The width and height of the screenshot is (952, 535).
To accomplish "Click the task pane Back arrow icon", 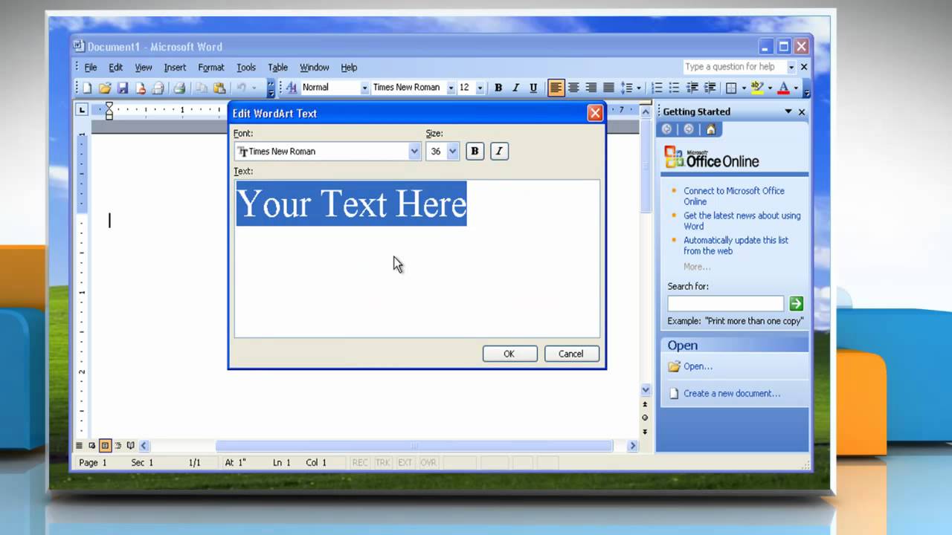I will 667,129.
